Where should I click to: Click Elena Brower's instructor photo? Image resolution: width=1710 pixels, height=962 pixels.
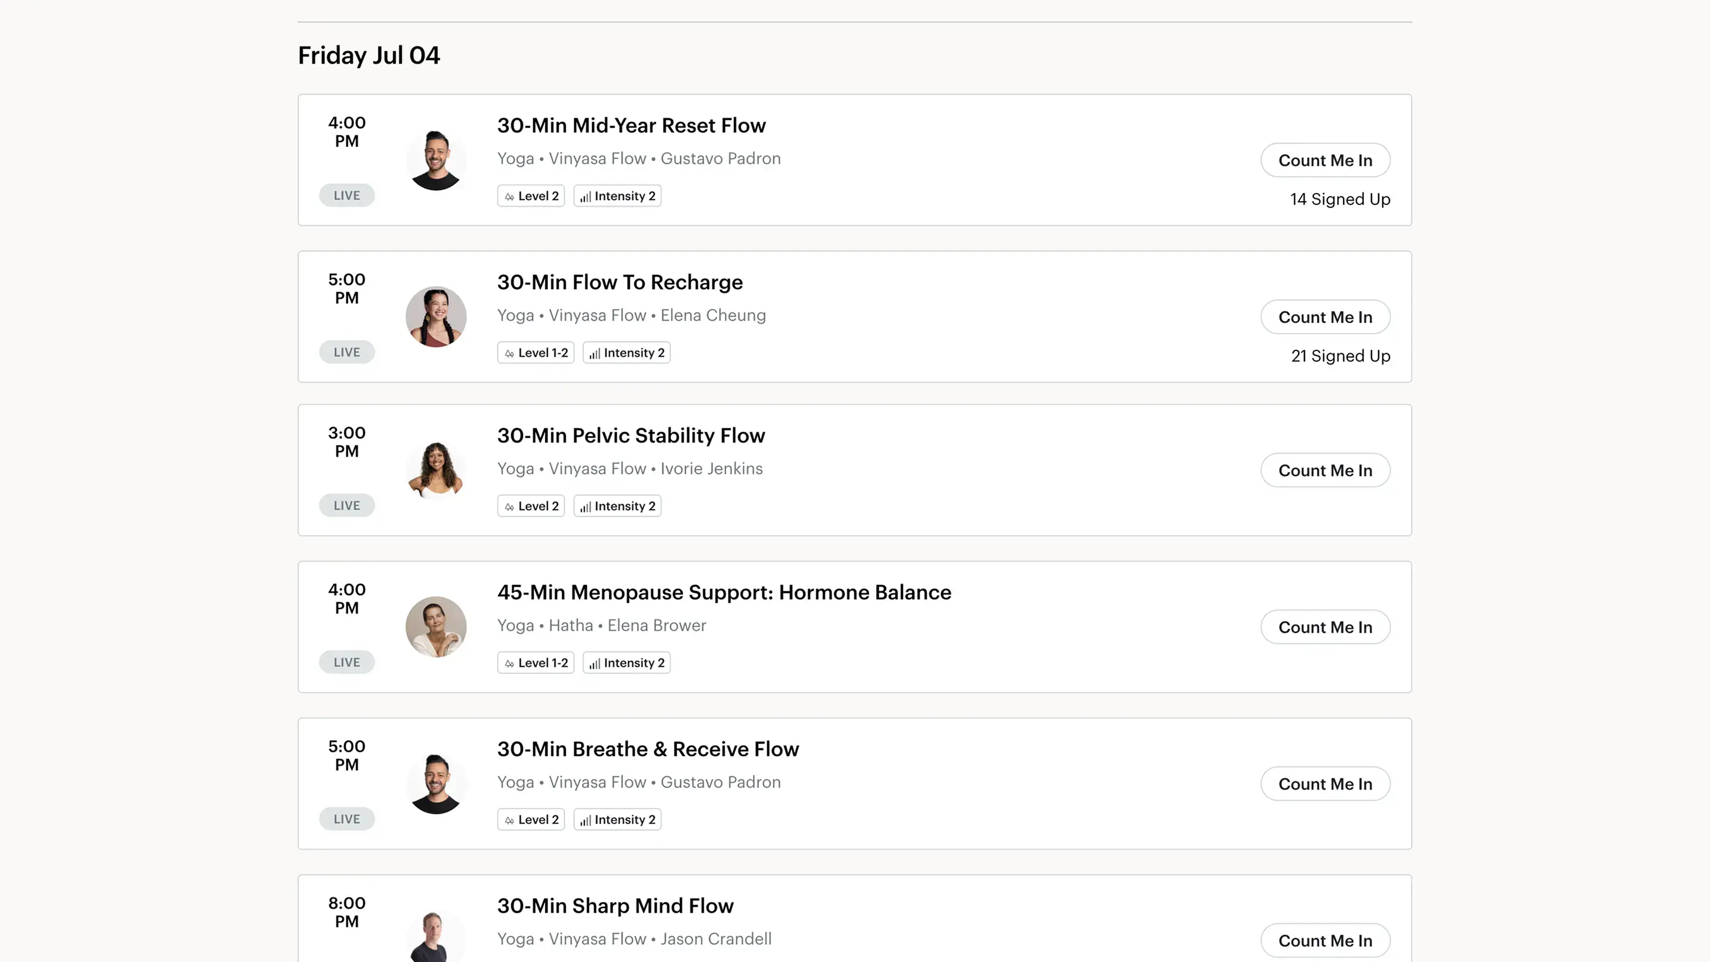tap(435, 626)
